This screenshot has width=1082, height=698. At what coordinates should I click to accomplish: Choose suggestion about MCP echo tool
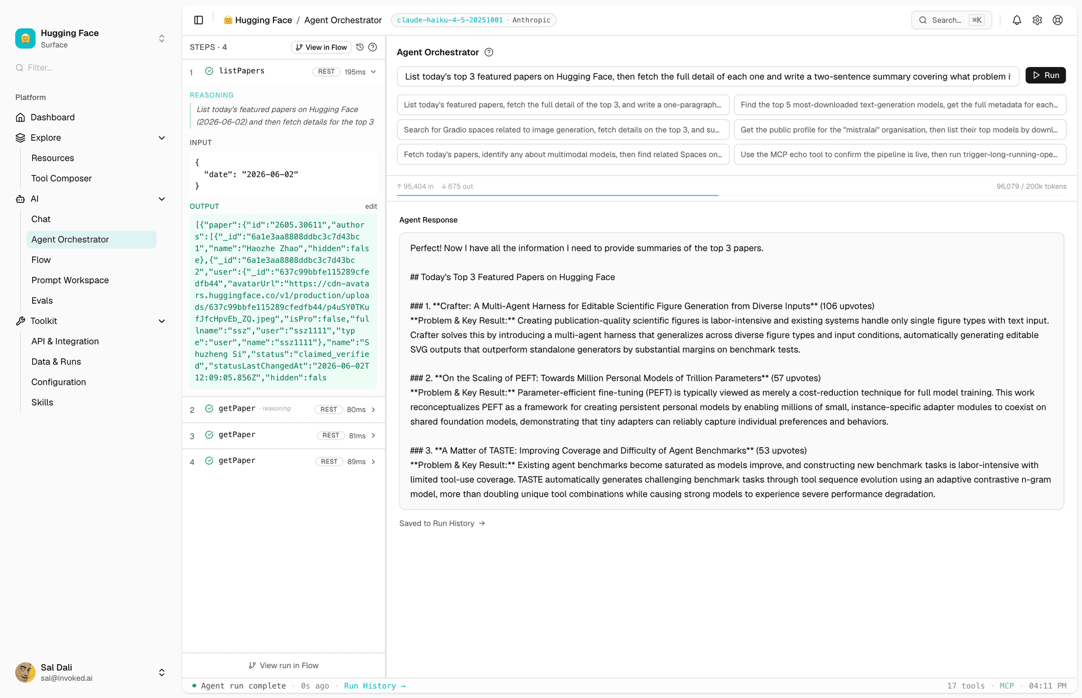tap(900, 154)
